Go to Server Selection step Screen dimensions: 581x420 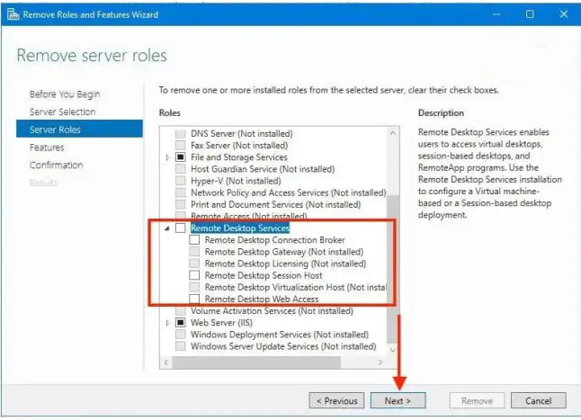pos(63,112)
